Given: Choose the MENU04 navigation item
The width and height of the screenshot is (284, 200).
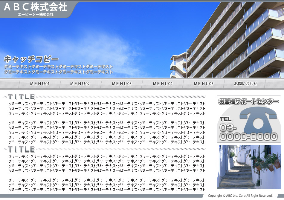Looking at the screenshot, I should (163, 84).
